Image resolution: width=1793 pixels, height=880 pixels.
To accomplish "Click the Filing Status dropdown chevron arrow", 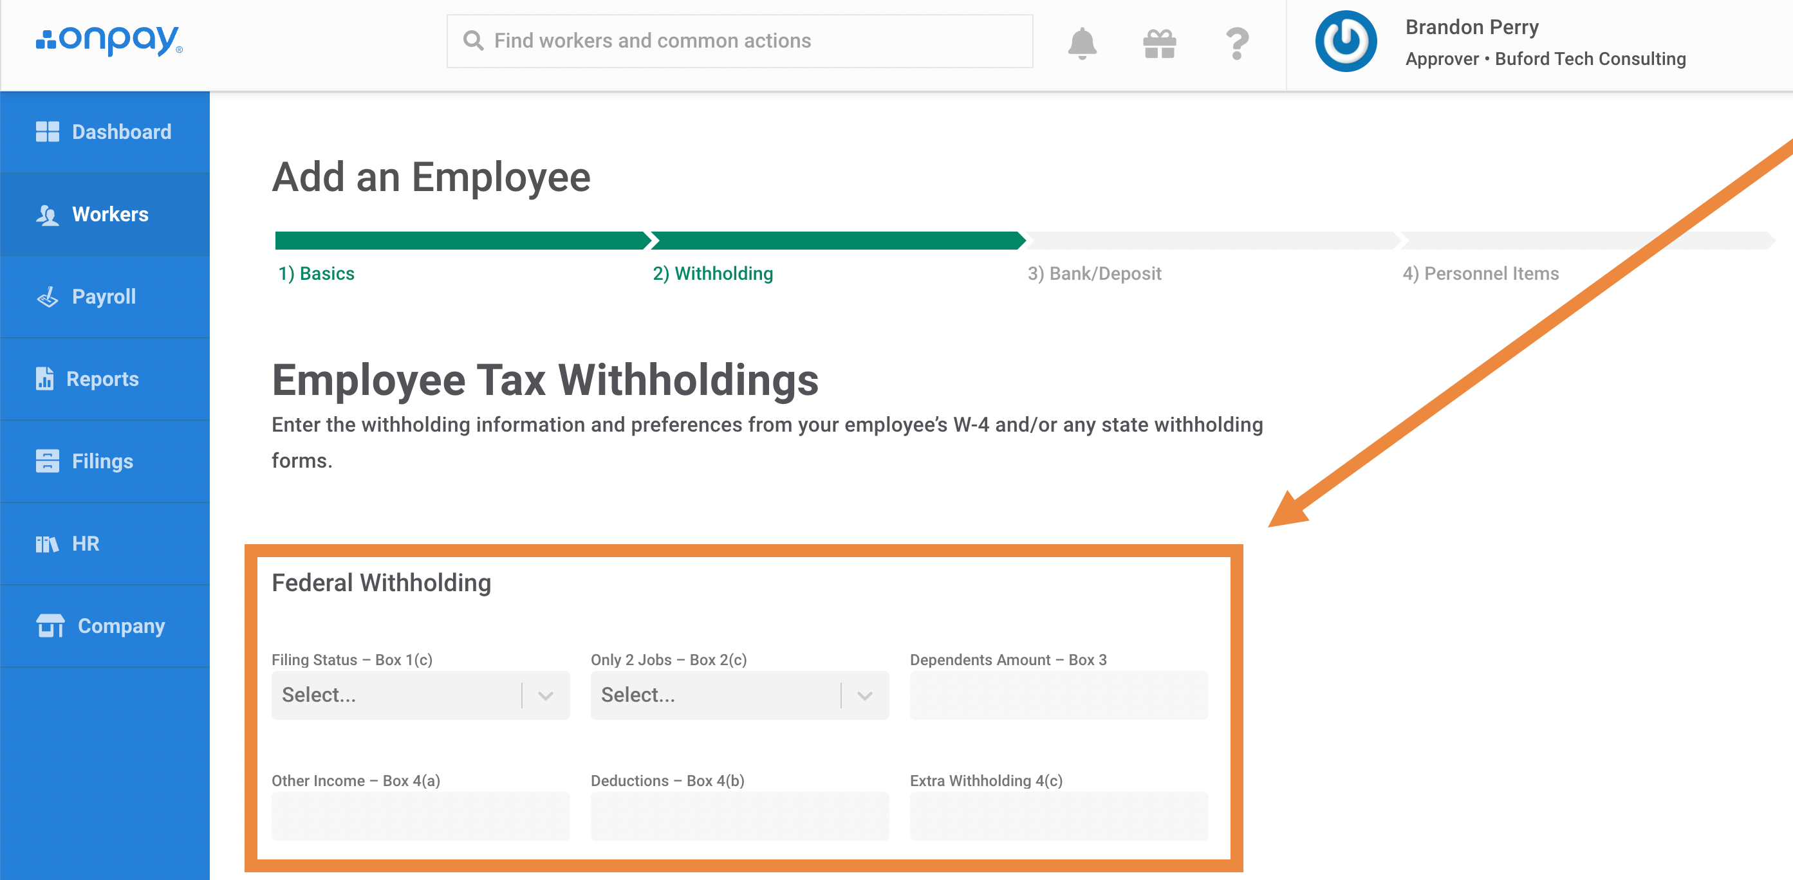I will [x=546, y=695].
